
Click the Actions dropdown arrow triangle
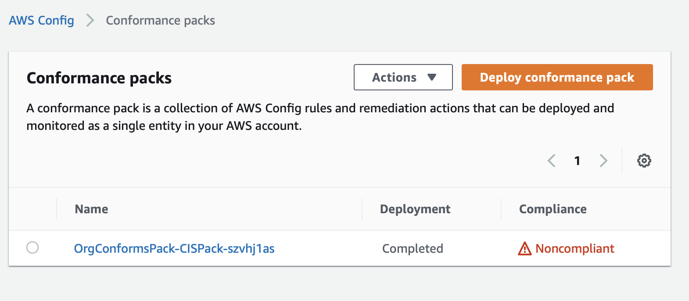432,77
